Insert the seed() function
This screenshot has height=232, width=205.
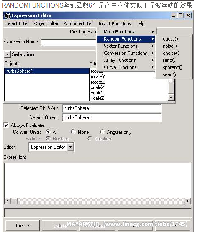coord(174,74)
